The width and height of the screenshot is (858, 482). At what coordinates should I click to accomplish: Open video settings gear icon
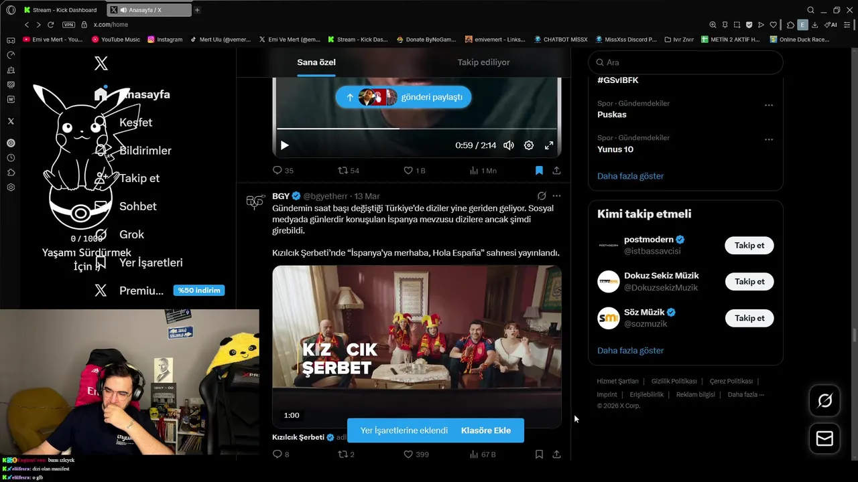coord(529,145)
